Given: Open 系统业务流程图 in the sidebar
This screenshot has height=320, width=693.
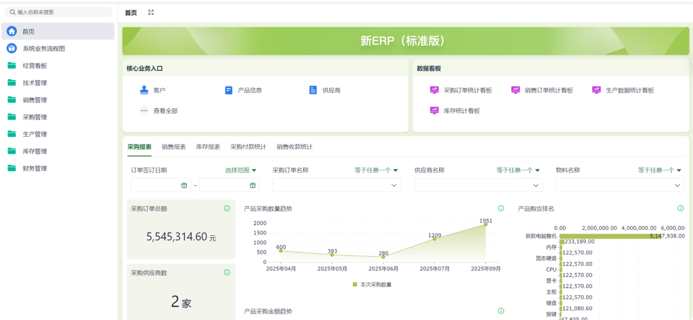Looking at the screenshot, I should pyautogui.click(x=51, y=48).
